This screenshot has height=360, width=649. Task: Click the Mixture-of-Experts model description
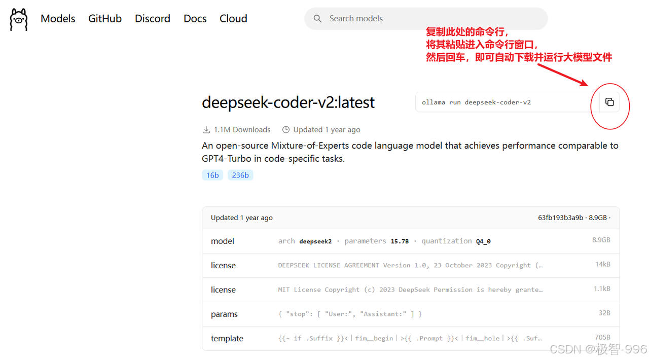410,152
